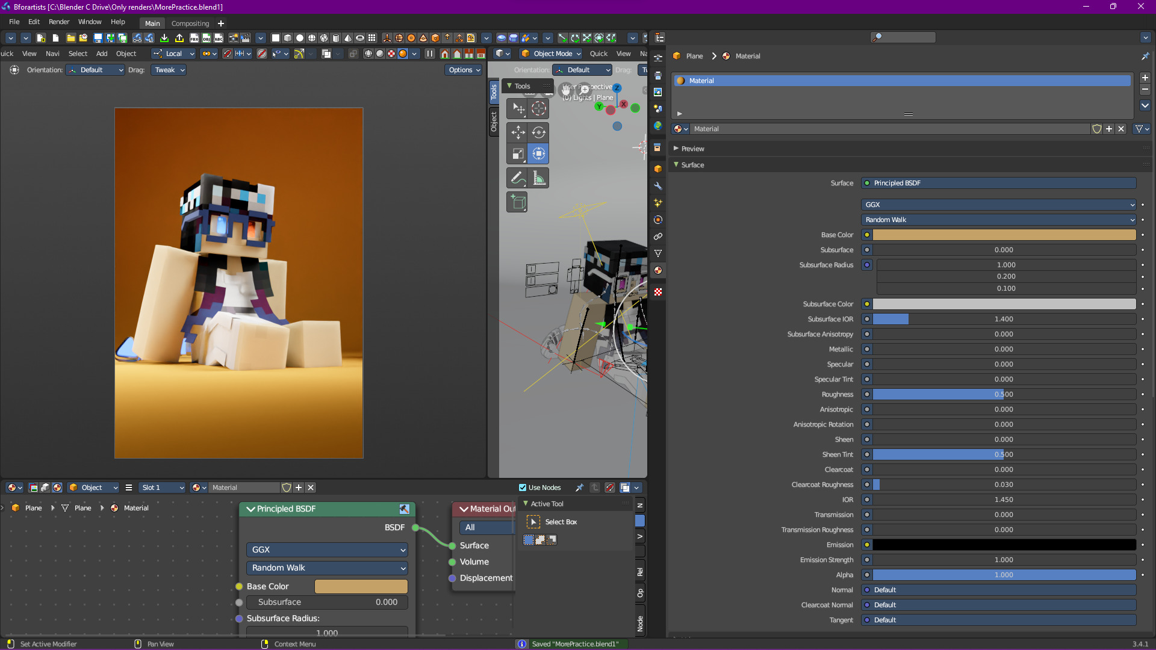Open the Texture properties checker tab
This screenshot has height=650, width=1156.
pyautogui.click(x=658, y=292)
